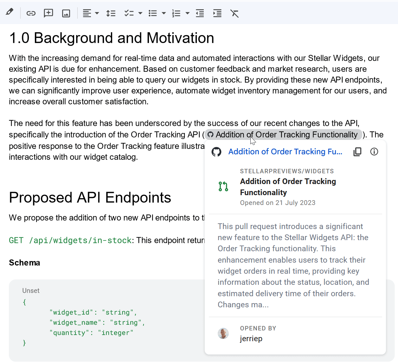
Task: Click jerriep's profile avatar on the card
Action: (223, 334)
